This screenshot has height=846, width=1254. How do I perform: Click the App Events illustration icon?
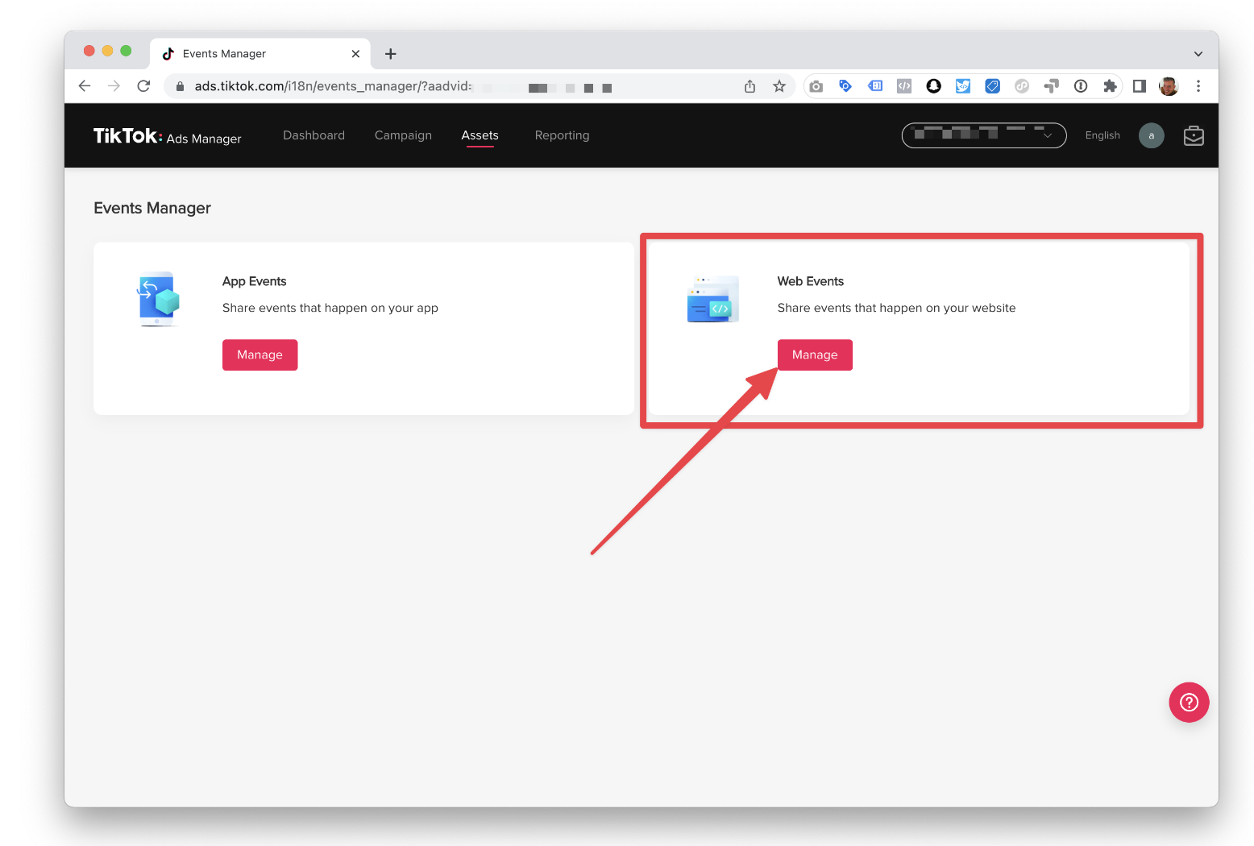tap(159, 299)
